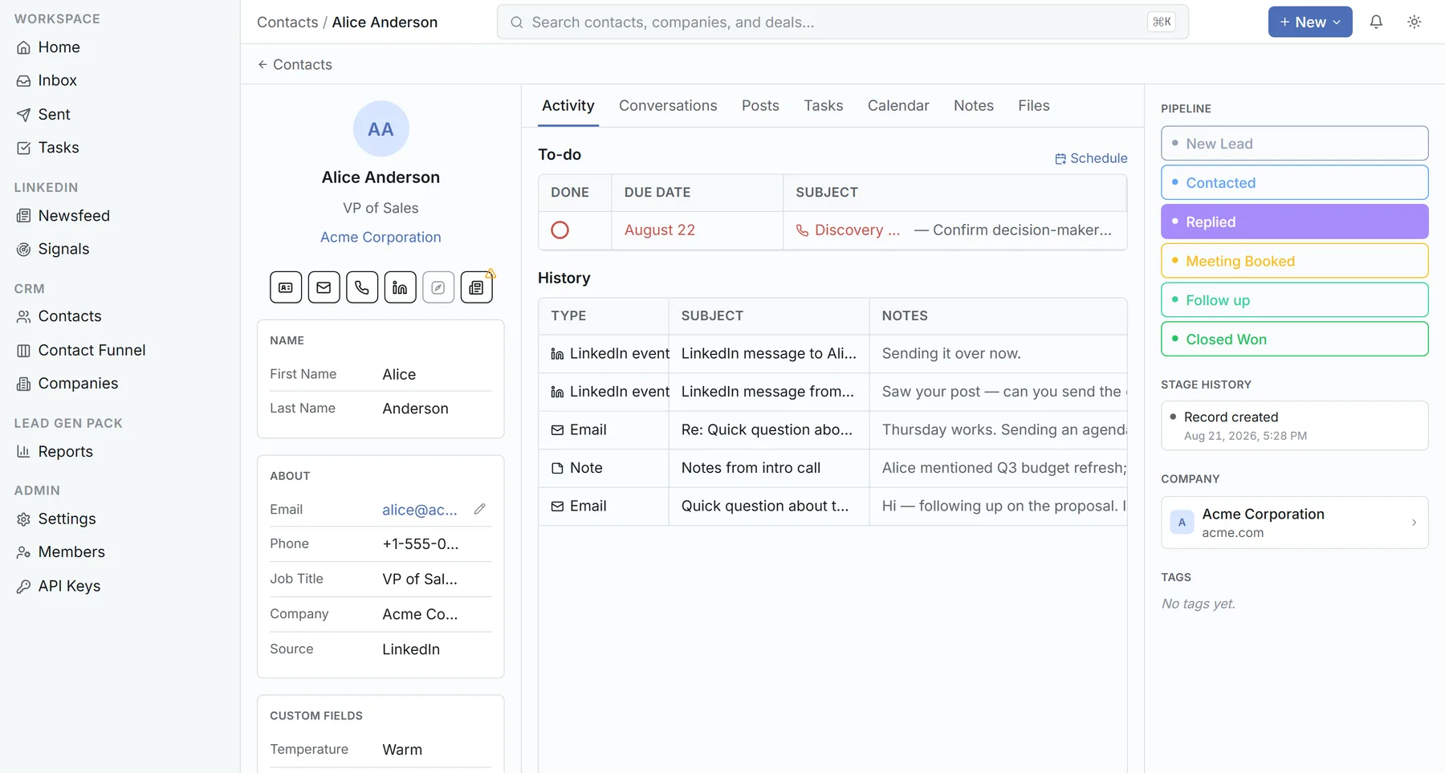Image resolution: width=1445 pixels, height=773 pixels.
Task: Open the Files tab
Action: [x=1033, y=105]
